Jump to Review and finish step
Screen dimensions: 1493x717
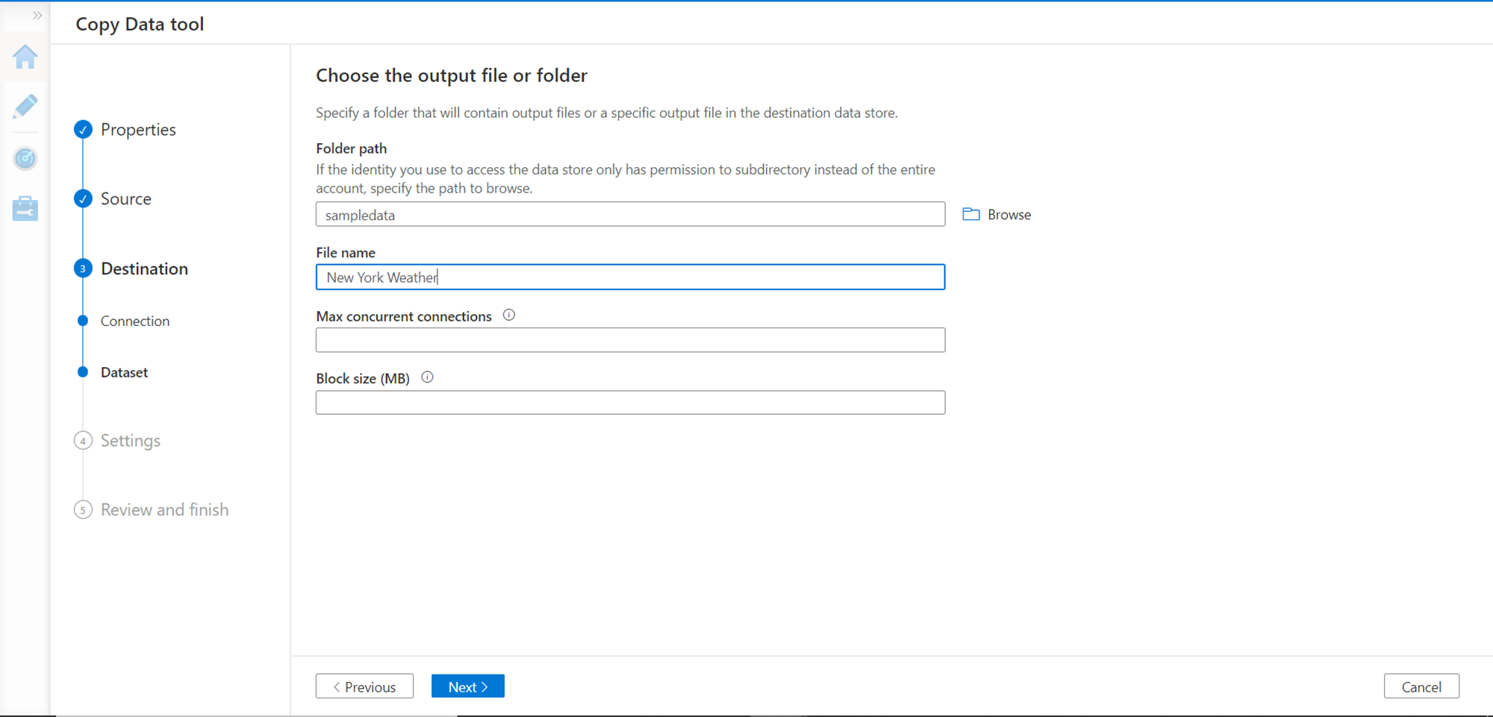pos(164,510)
